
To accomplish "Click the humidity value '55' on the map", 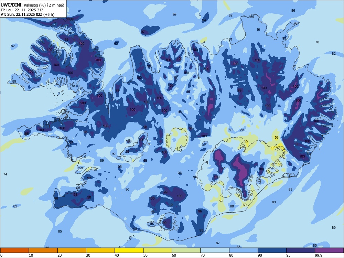I will pos(246,141).
